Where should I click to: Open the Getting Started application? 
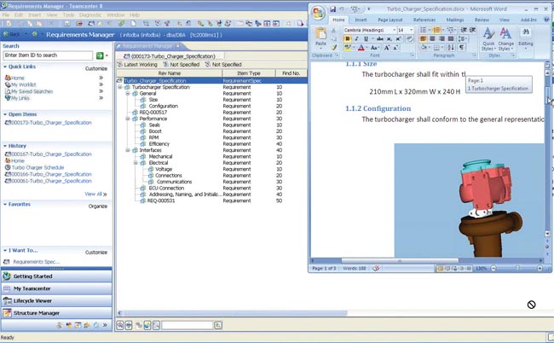click(x=56, y=276)
